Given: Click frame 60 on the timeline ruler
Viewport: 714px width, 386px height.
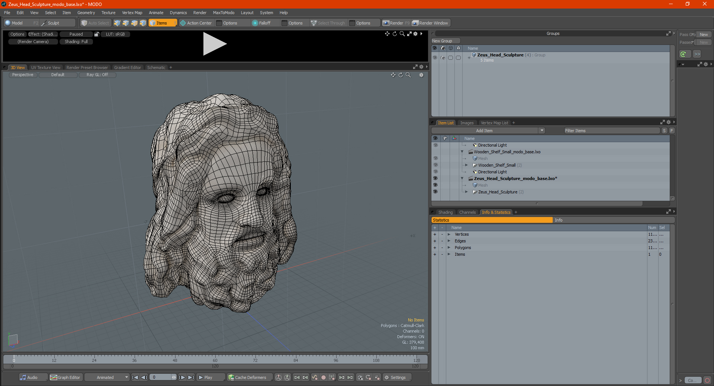Looking at the screenshot, I should click(x=215, y=359).
